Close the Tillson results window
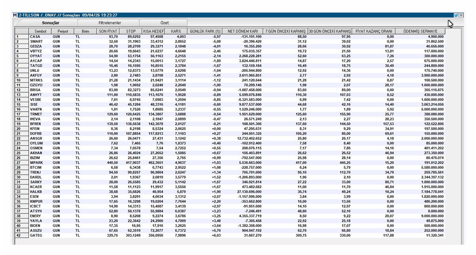Viewport: 476px width, 255px height. (461, 15)
